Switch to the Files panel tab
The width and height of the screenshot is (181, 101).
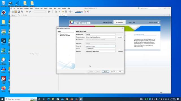coord(19,15)
